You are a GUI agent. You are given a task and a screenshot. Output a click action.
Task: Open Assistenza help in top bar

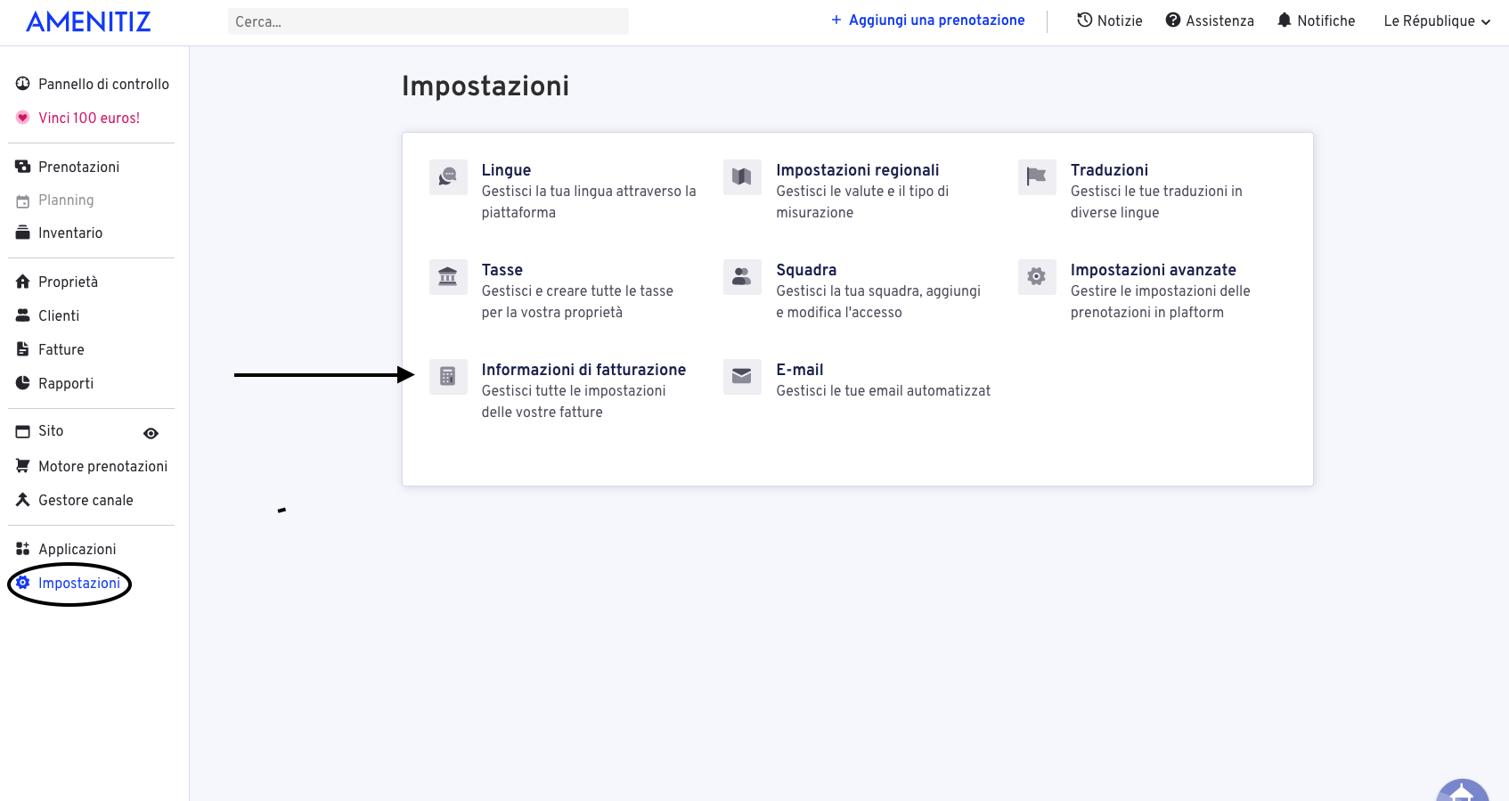[x=1210, y=21]
